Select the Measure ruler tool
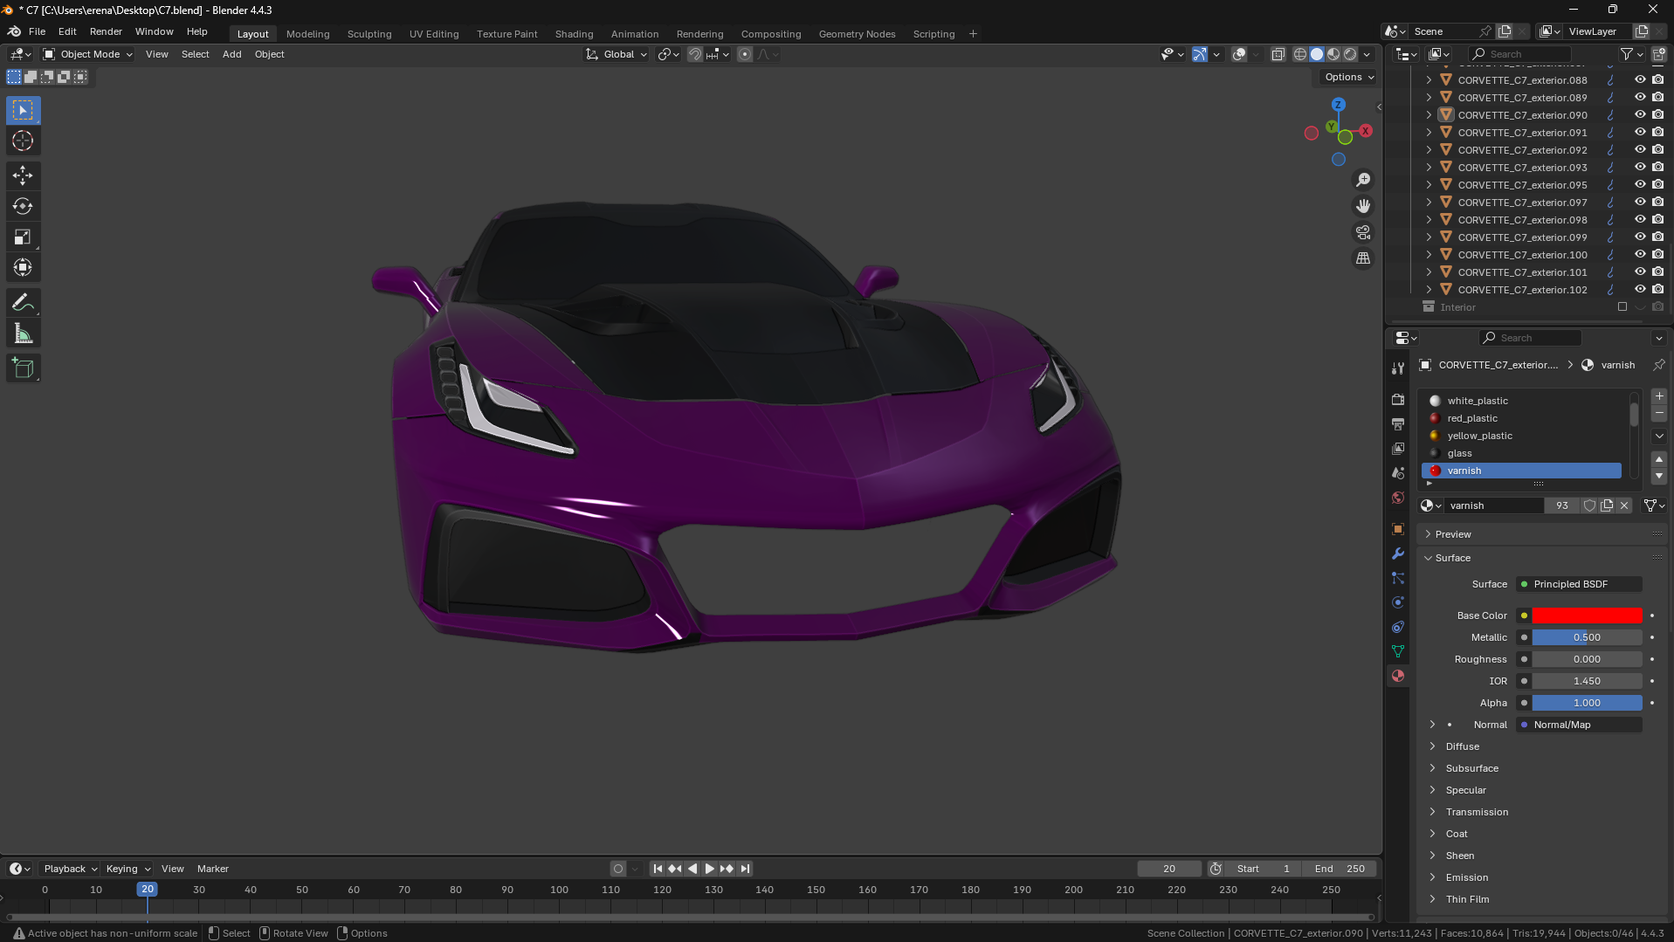 click(23, 334)
